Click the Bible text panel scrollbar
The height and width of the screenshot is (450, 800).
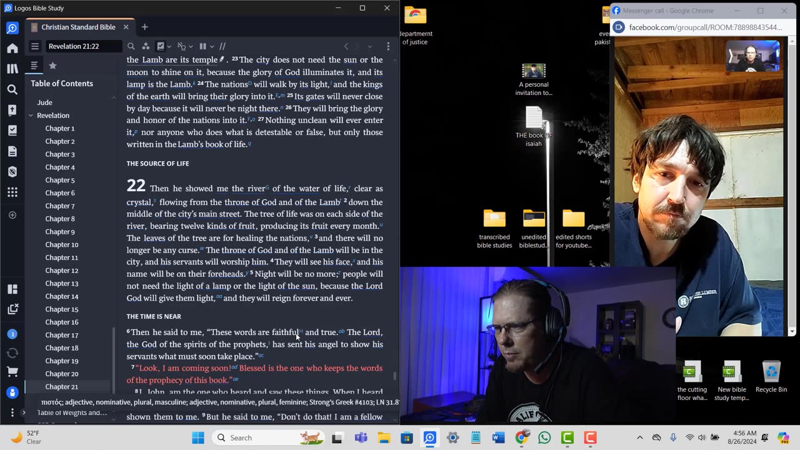(x=394, y=376)
